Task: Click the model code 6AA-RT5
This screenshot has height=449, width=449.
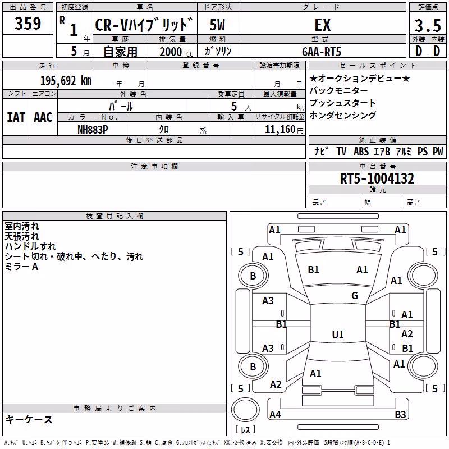Action: tap(322, 52)
